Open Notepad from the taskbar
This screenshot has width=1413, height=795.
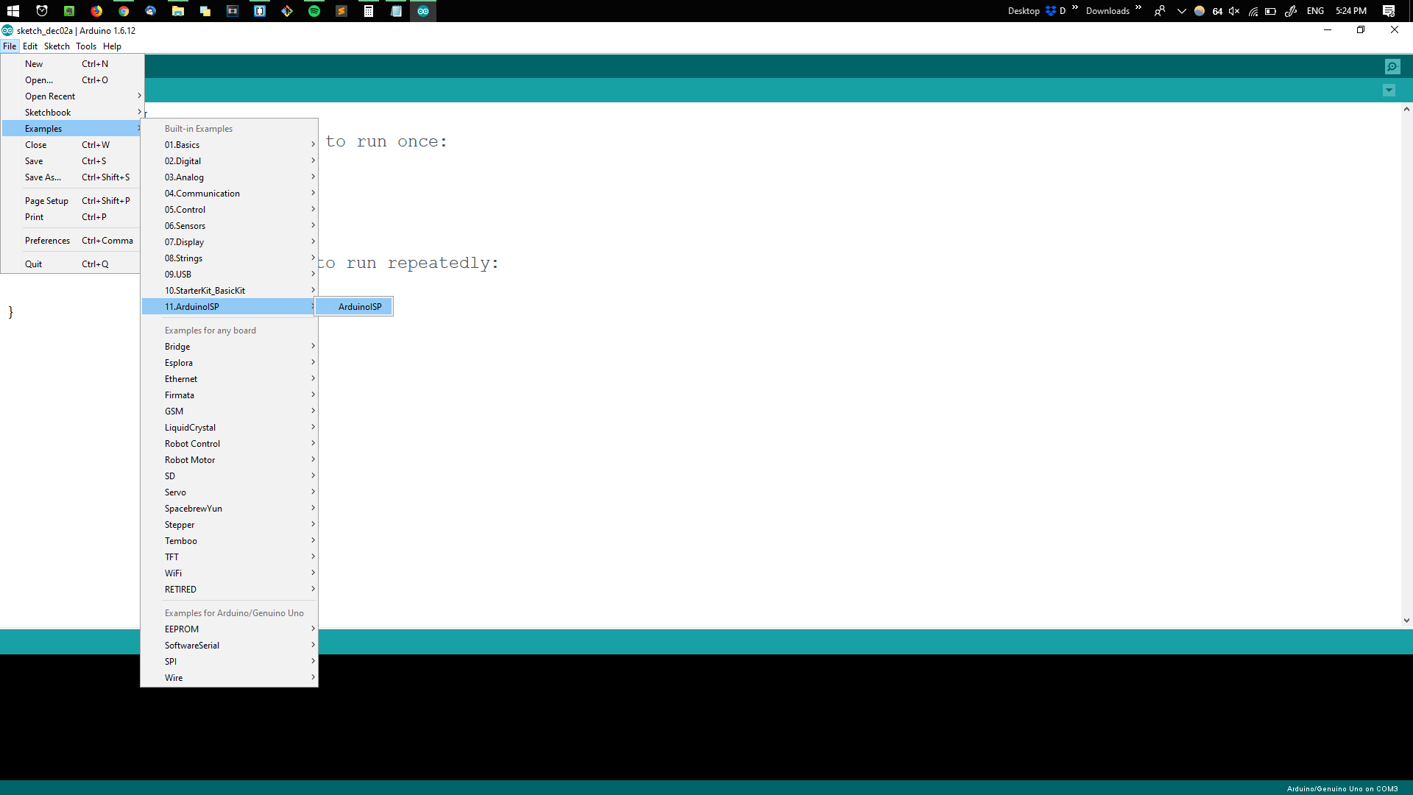[396, 11]
